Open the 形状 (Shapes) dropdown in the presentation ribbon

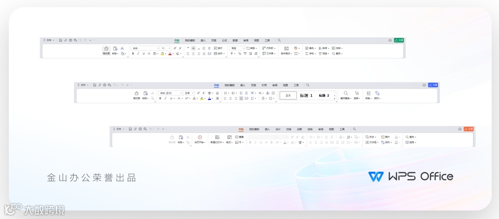pyautogui.click(x=371, y=137)
